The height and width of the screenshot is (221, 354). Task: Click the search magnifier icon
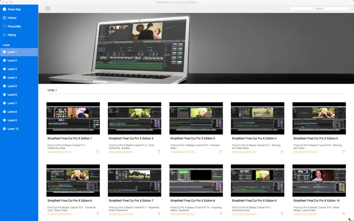point(313,8)
